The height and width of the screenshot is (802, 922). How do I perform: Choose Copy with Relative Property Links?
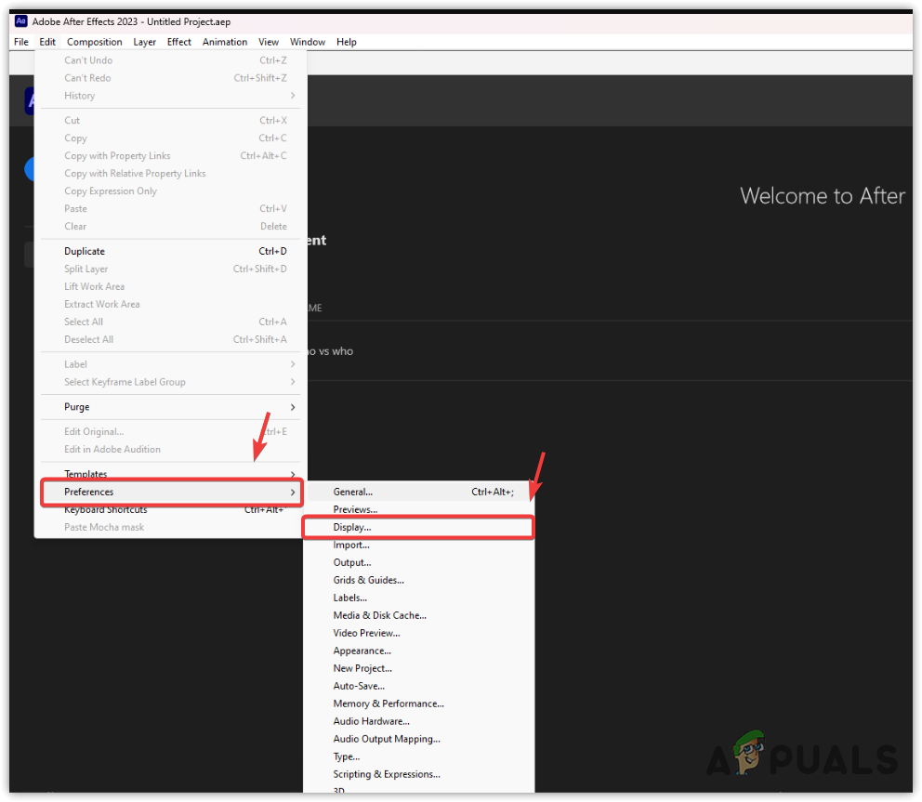tap(170, 173)
